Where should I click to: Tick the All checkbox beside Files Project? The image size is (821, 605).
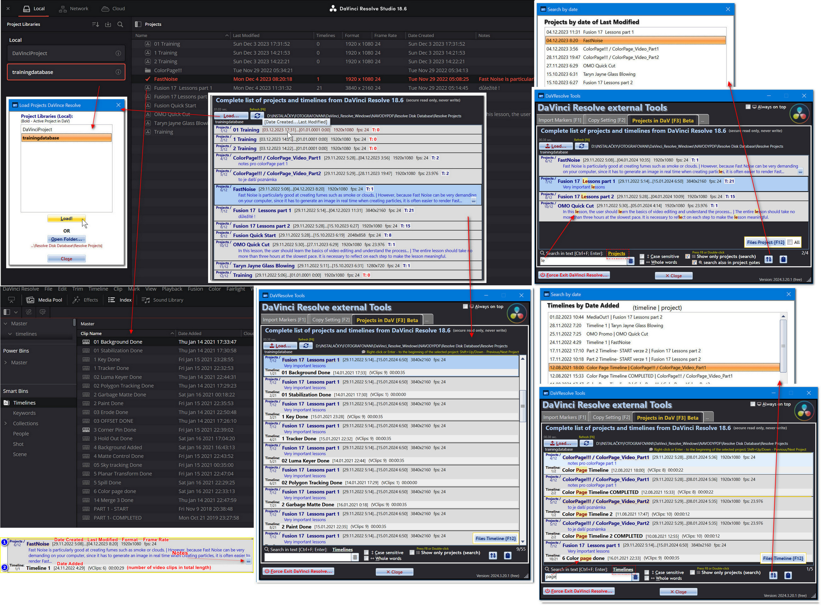(790, 242)
